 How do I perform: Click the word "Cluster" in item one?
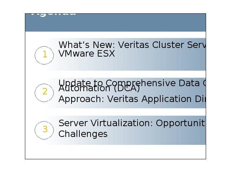click(x=168, y=45)
